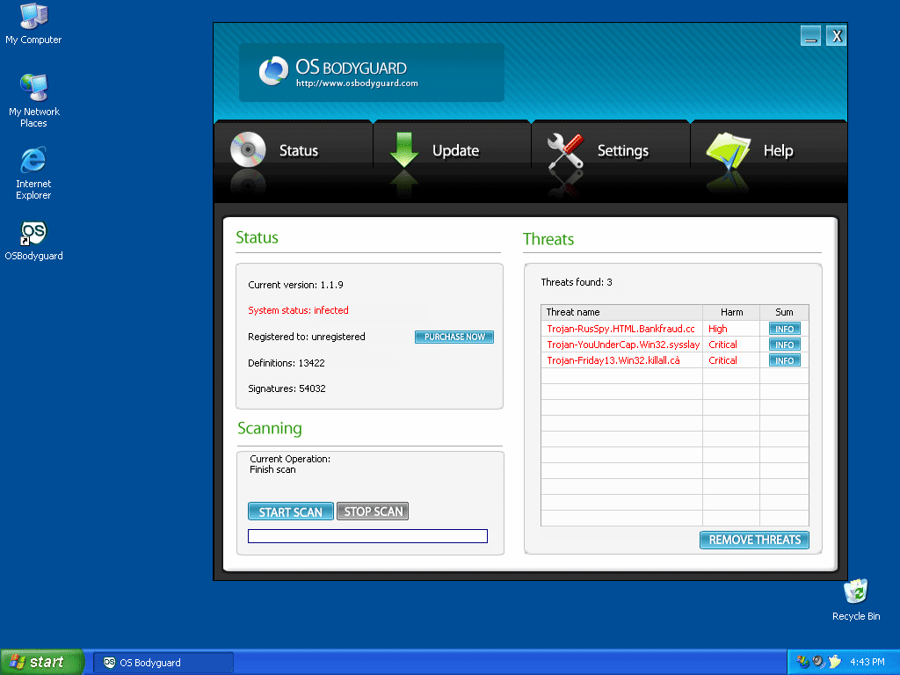This screenshot has height=675, width=900.
Task: Click the scan progress bar
Action: tap(367, 536)
